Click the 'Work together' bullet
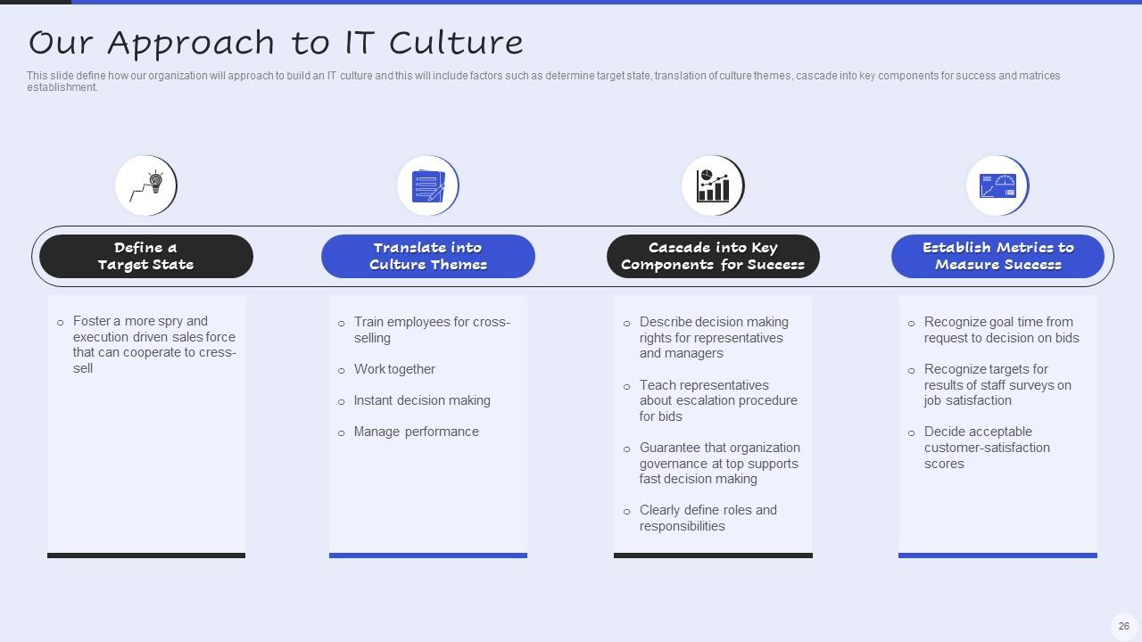The width and height of the screenshot is (1142, 642). (x=386, y=369)
